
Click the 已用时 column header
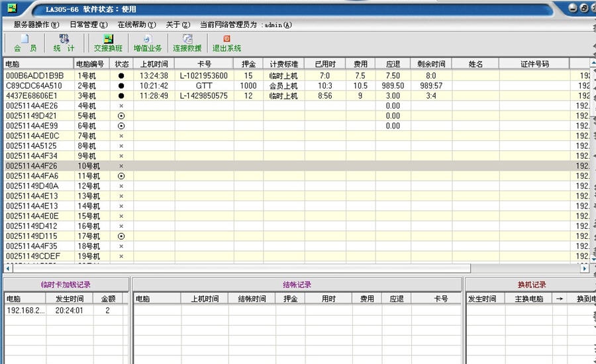click(x=325, y=64)
